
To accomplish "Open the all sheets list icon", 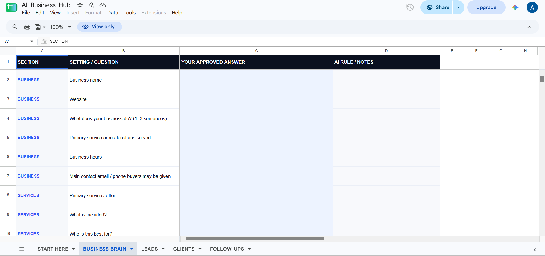I will (22, 249).
